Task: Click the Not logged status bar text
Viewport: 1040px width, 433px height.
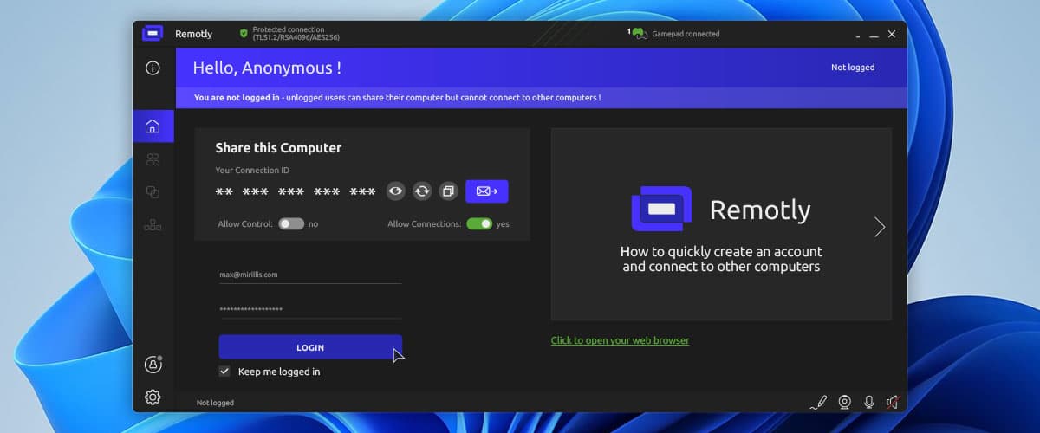Action: (215, 403)
